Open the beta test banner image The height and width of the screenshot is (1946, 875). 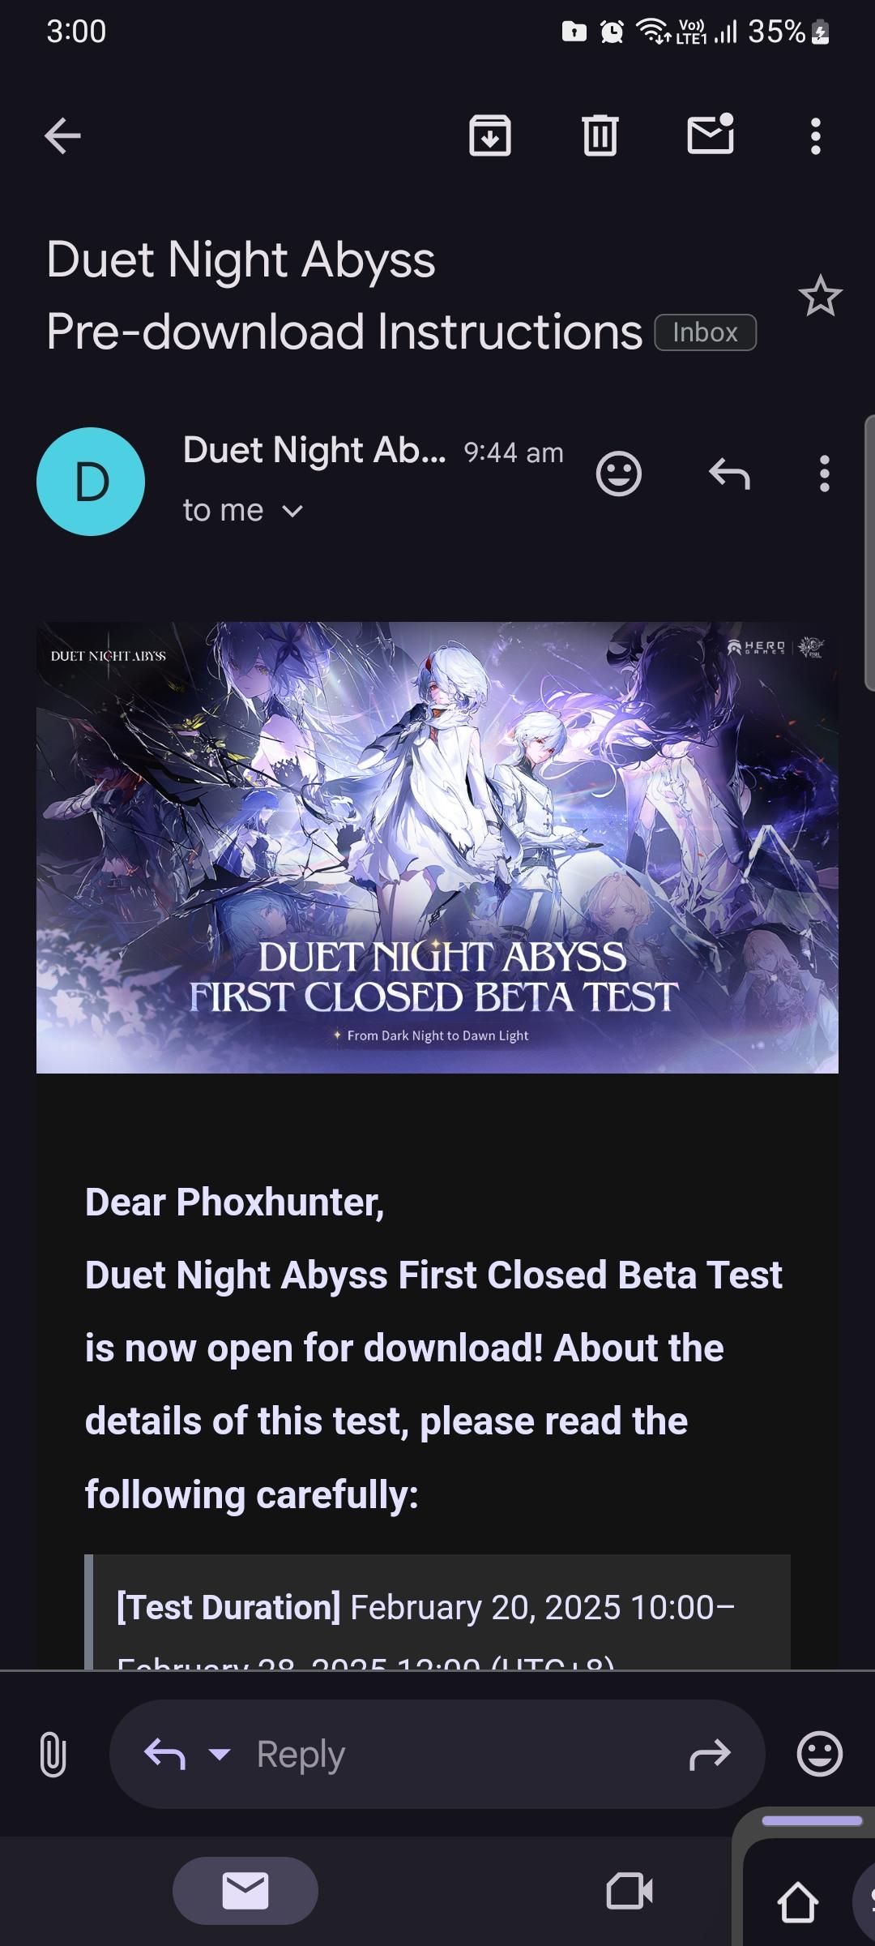click(437, 847)
